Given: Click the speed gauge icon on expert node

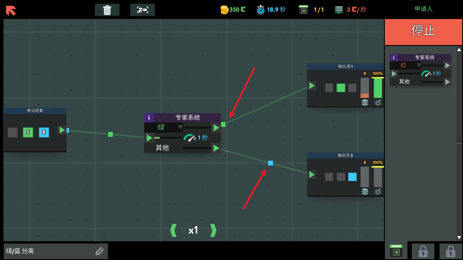Looking at the screenshot, I should (190, 138).
